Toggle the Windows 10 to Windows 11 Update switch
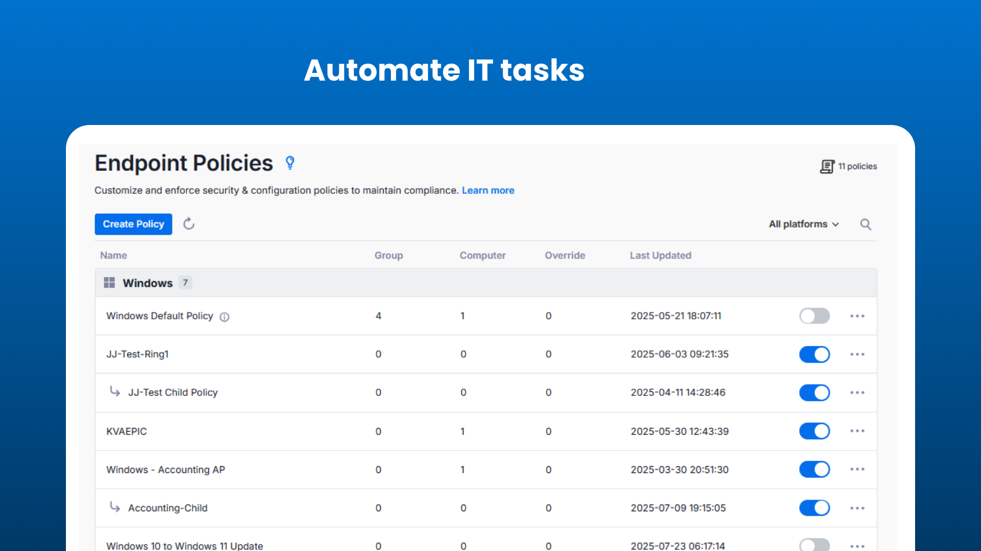The height and width of the screenshot is (551, 981). coord(814,545)
